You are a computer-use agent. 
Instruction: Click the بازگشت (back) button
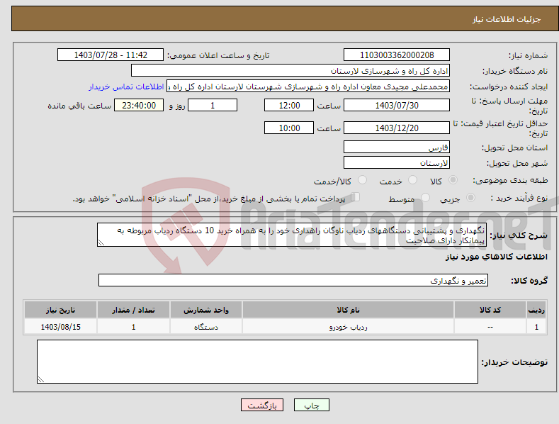coord(262,405)
